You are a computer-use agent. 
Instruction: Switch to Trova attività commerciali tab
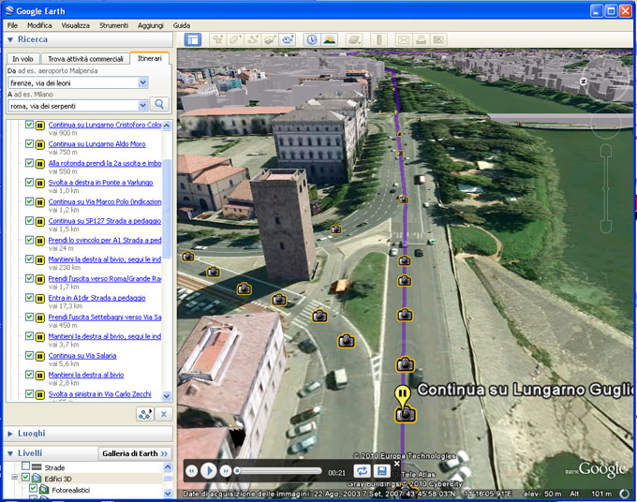[x=86, y=59]
